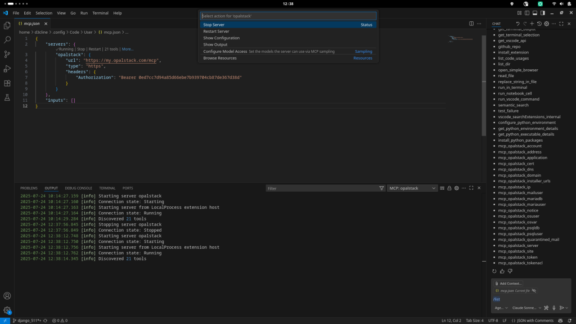Switch to the Ports tab
Image resolution: width=576 pixels, height=324 pixels.
click(x=128, y=188)
